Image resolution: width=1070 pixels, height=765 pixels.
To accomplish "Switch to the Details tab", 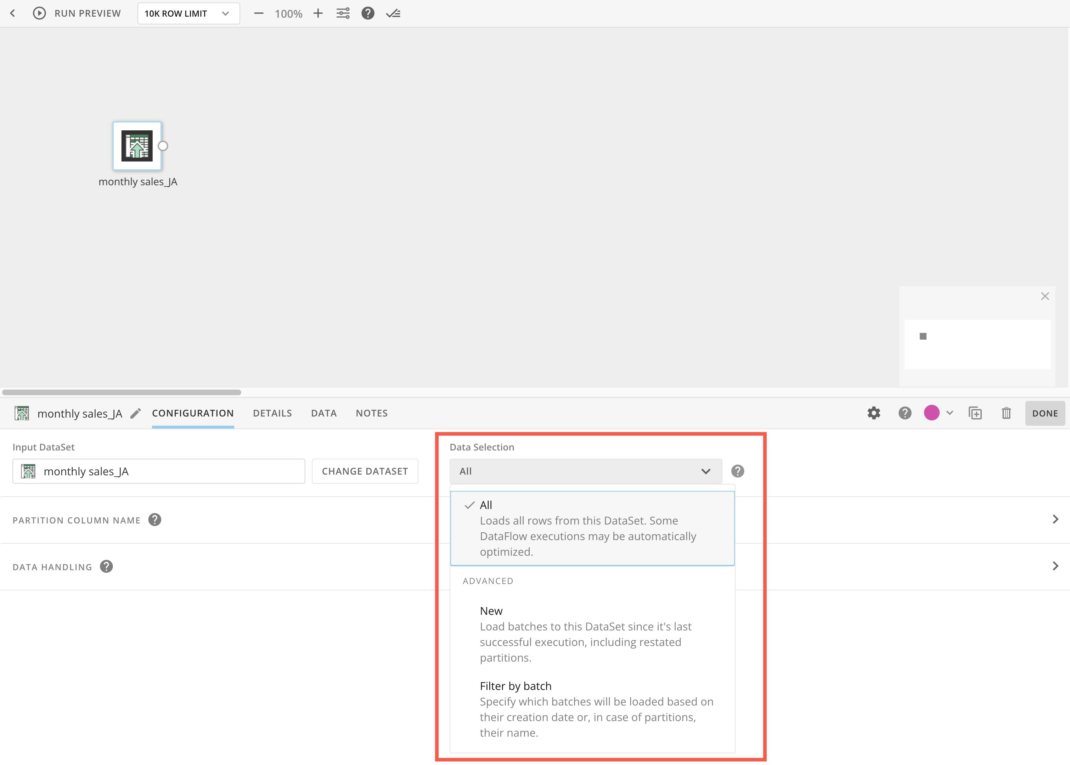I will pyautogui.click(x=272, y=413).
